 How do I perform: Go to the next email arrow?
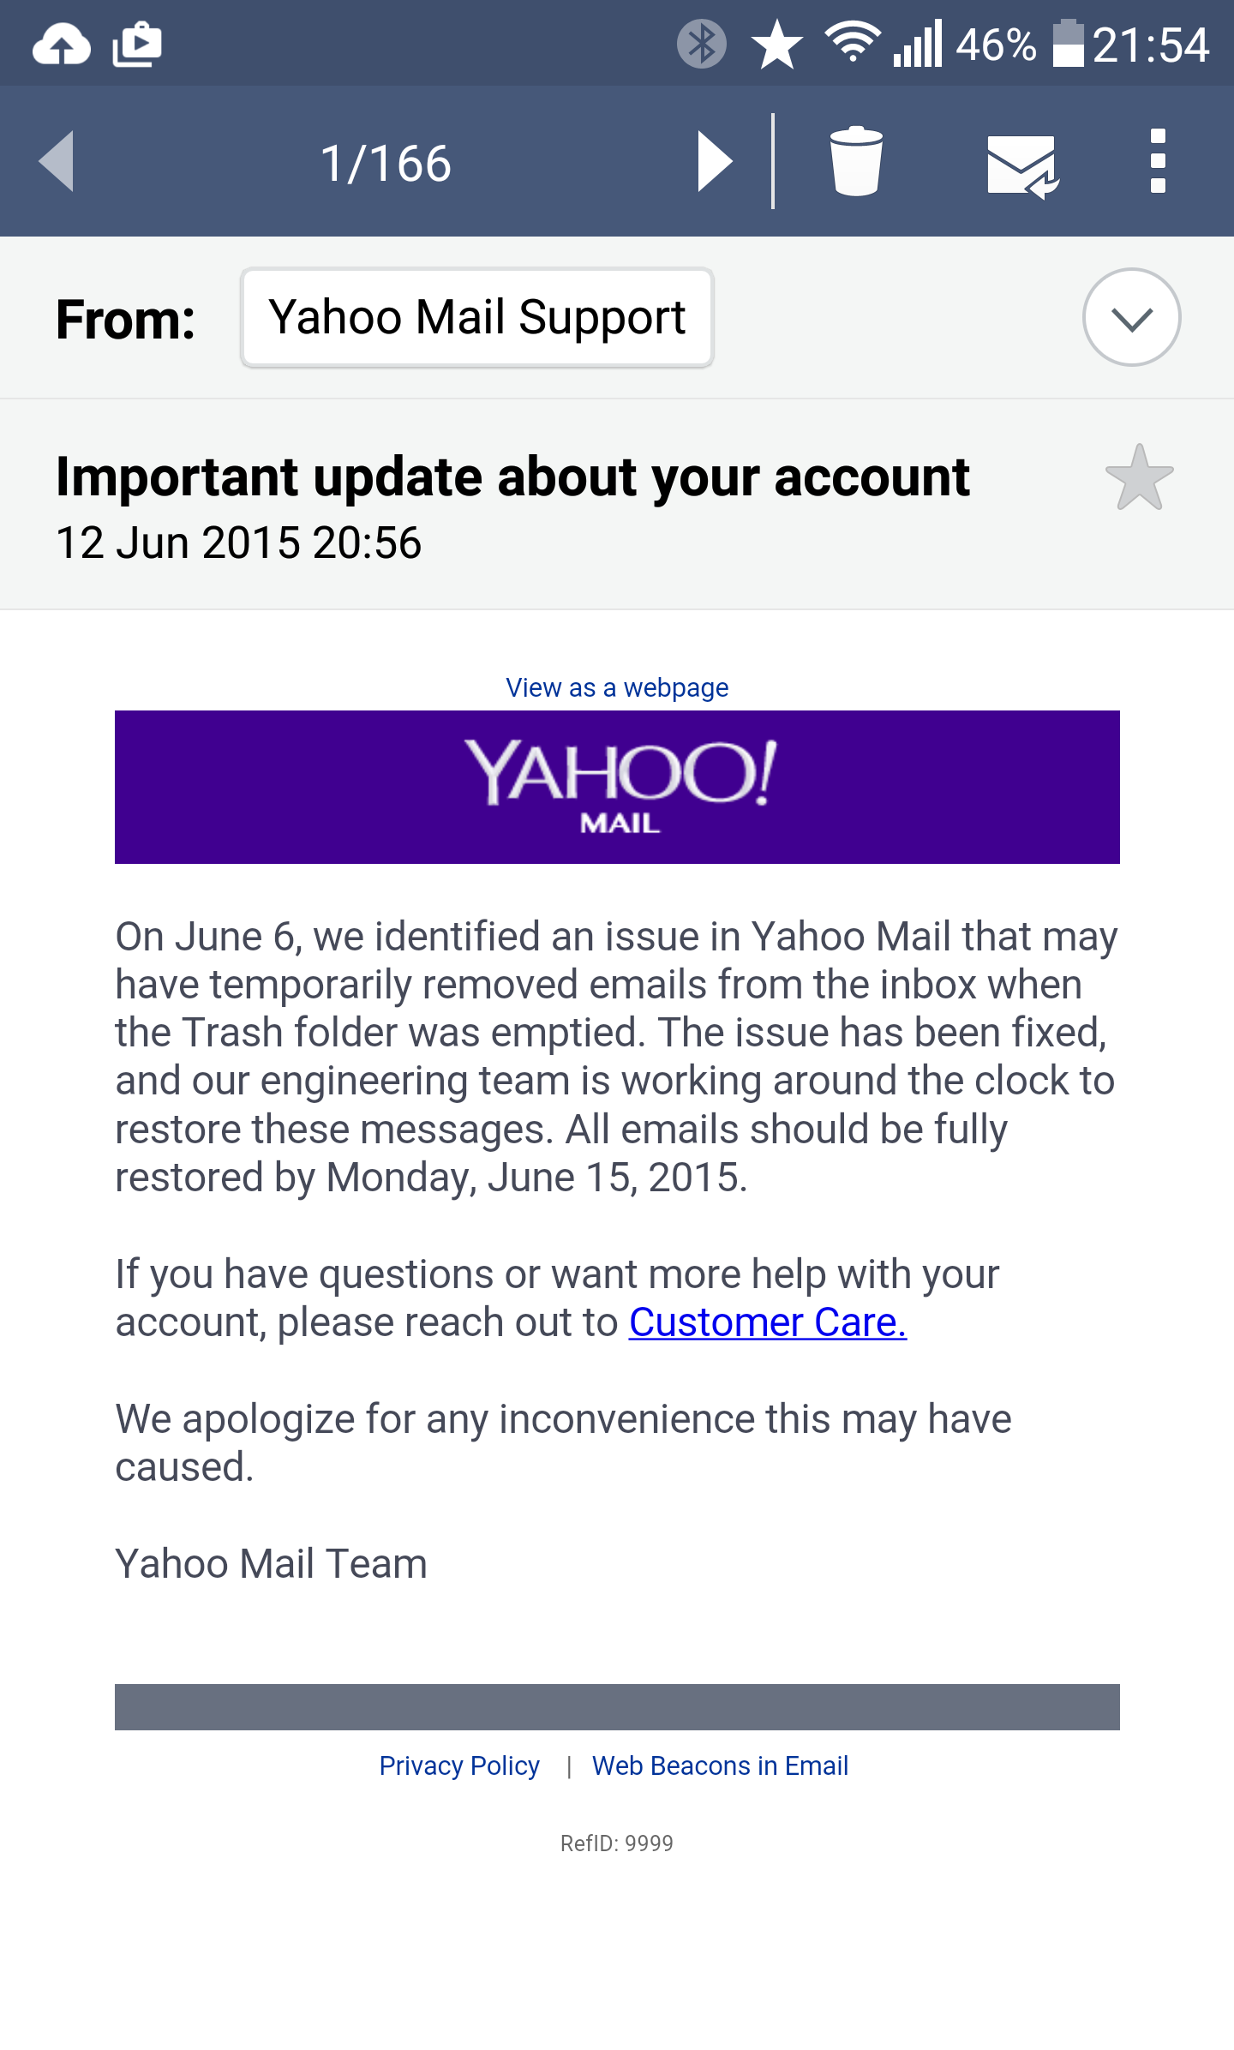click(x=715, y=161)
